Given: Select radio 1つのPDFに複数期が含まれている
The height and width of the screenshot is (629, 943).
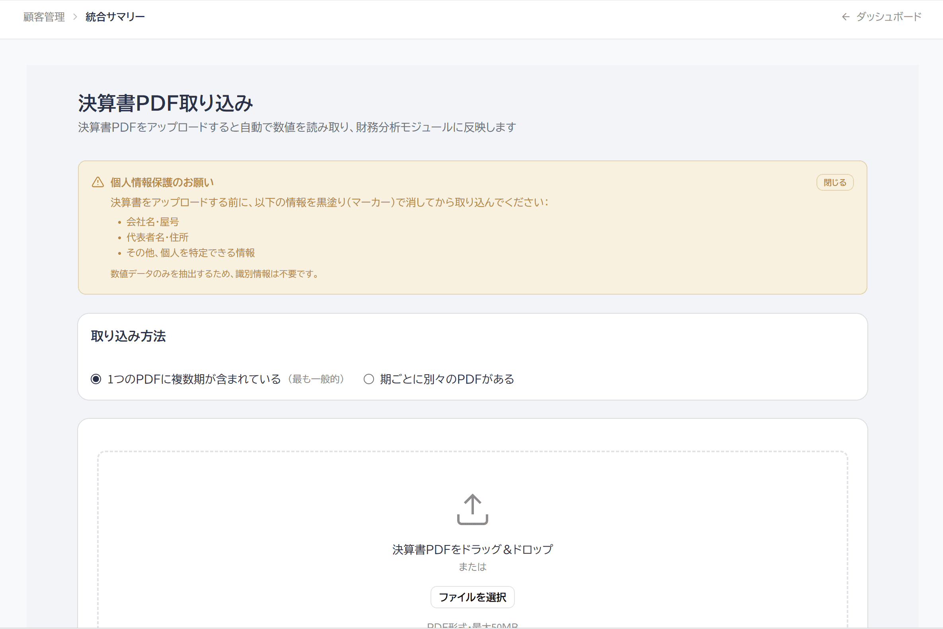Looking at the screenshot, I should [96, 379].
